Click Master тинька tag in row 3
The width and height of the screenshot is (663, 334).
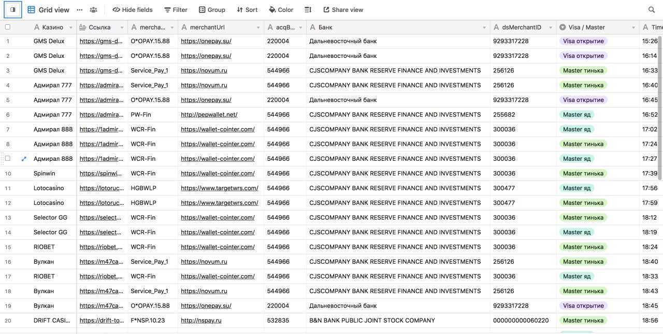pyautogui.click(x=583, y=70)
